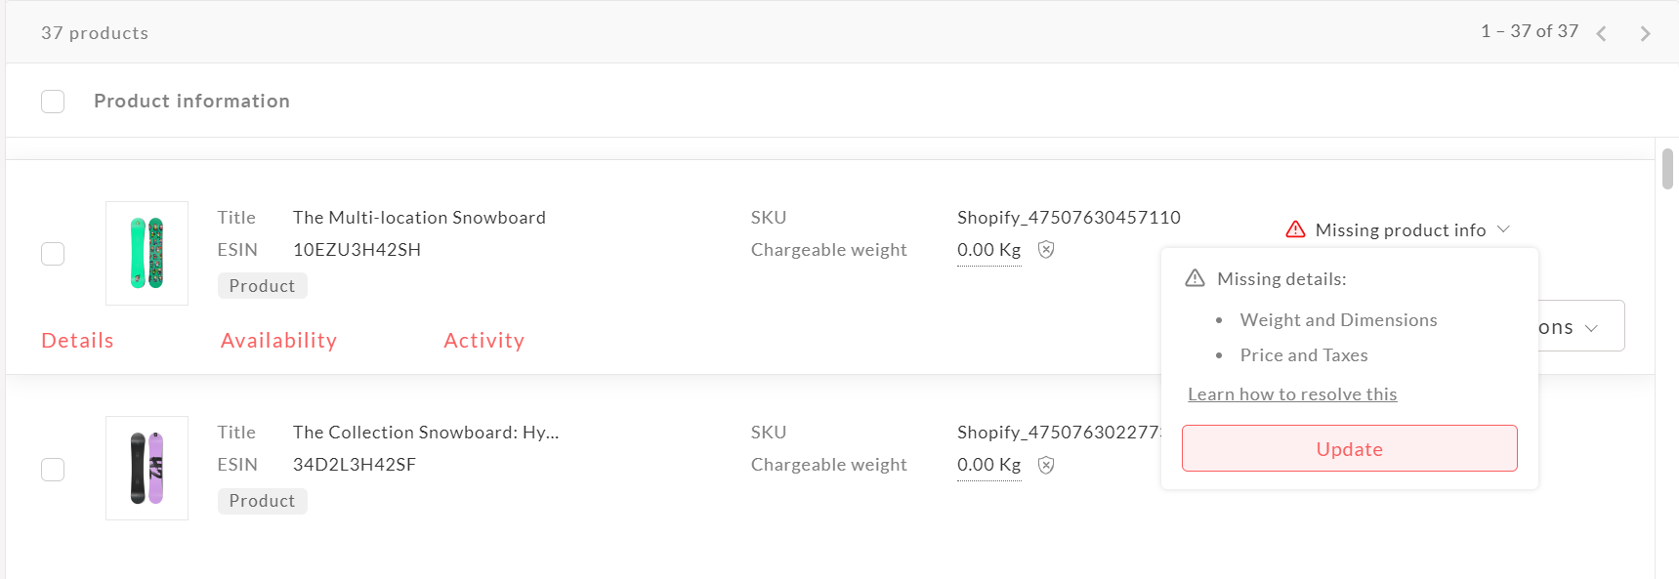Click the Multi-location Snowboard 0.00 Kg weight value

(x=988, y=250)
